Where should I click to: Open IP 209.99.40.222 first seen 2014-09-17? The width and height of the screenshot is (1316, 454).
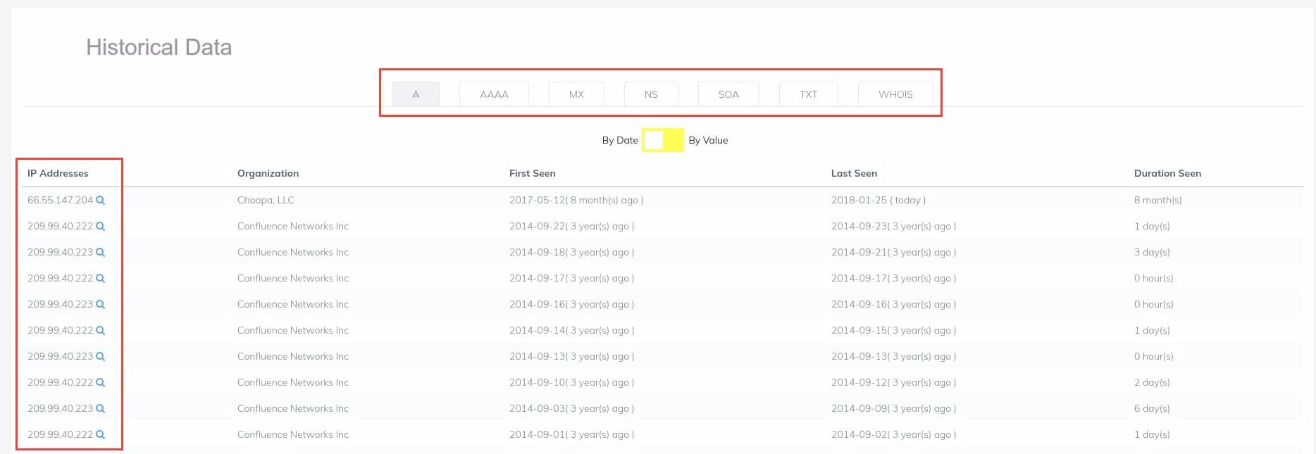60,278
